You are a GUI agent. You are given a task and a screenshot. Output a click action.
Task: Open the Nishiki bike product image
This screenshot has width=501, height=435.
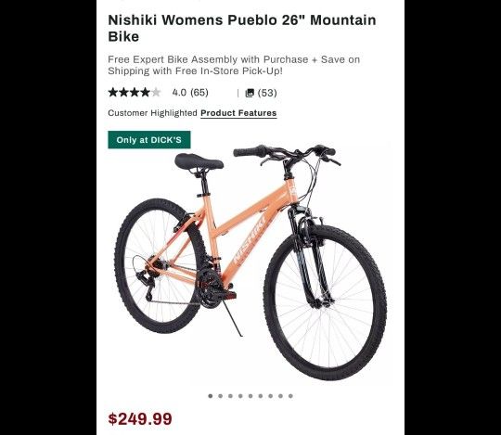coord(250,262)
